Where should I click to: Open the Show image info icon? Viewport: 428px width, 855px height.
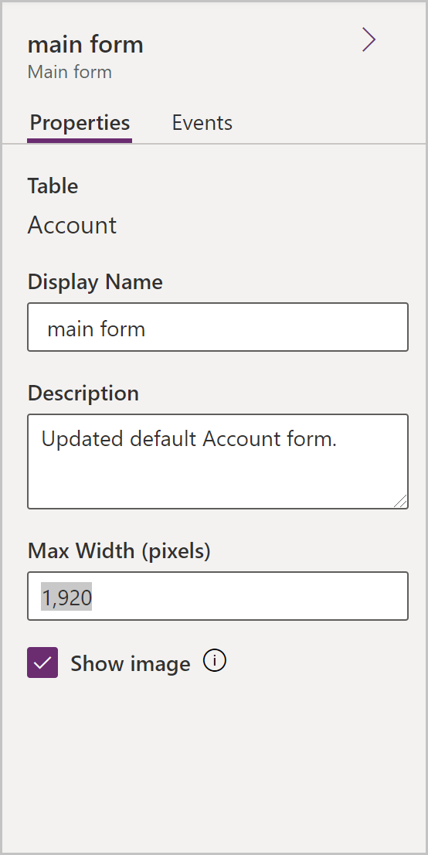point(215,661)
